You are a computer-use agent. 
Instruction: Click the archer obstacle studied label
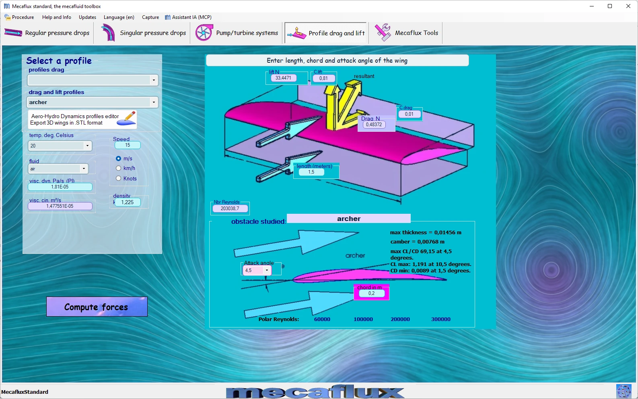(x=349, y=219)
